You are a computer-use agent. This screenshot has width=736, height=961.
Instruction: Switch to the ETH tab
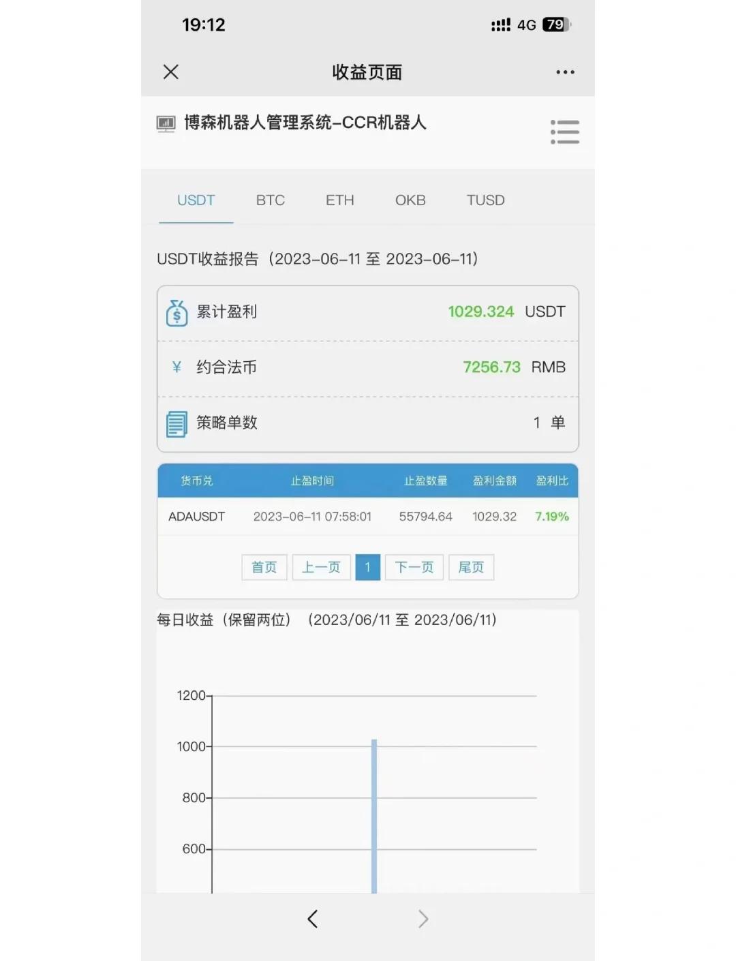tap(339, 200)
